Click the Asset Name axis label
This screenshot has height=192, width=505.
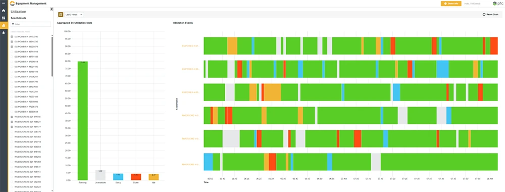click(x=177, y=104)
